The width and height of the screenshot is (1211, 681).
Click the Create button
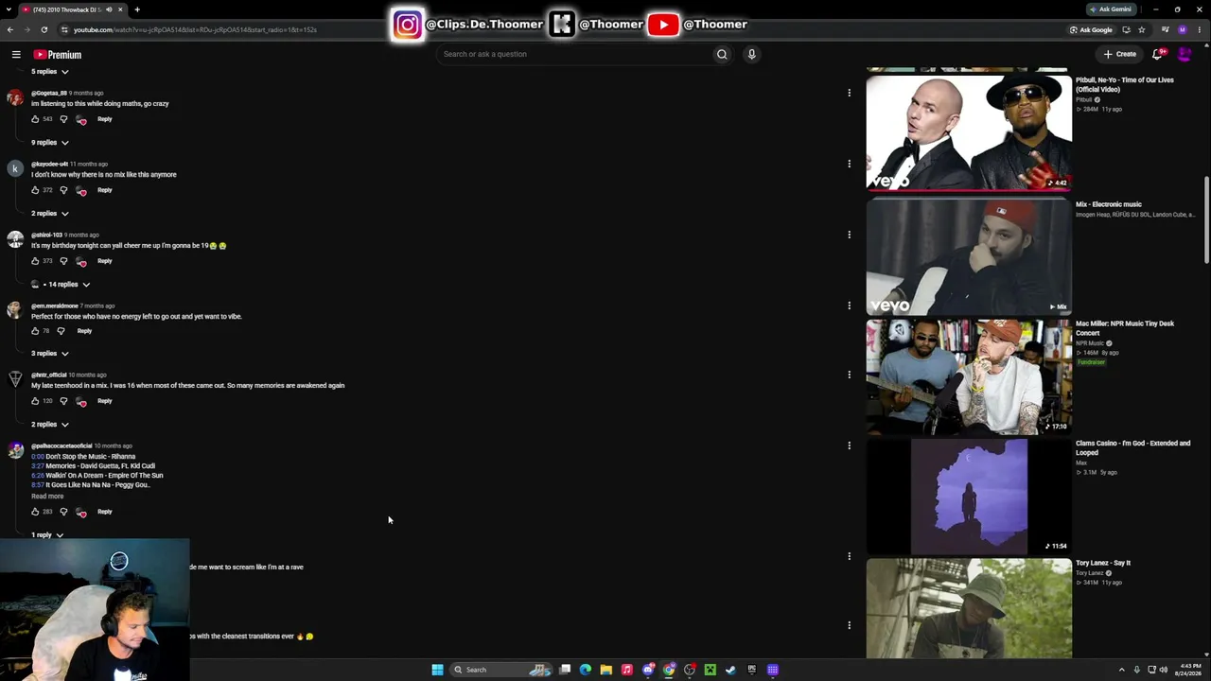click(x=1120, y=54)
